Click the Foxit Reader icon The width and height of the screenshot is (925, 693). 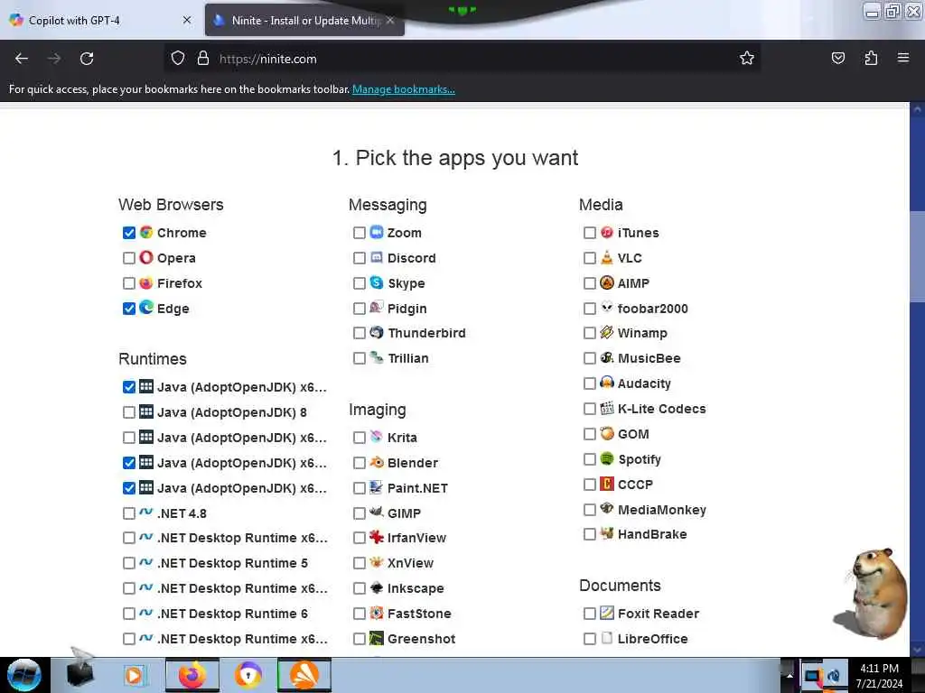click(x=606, y=613)
